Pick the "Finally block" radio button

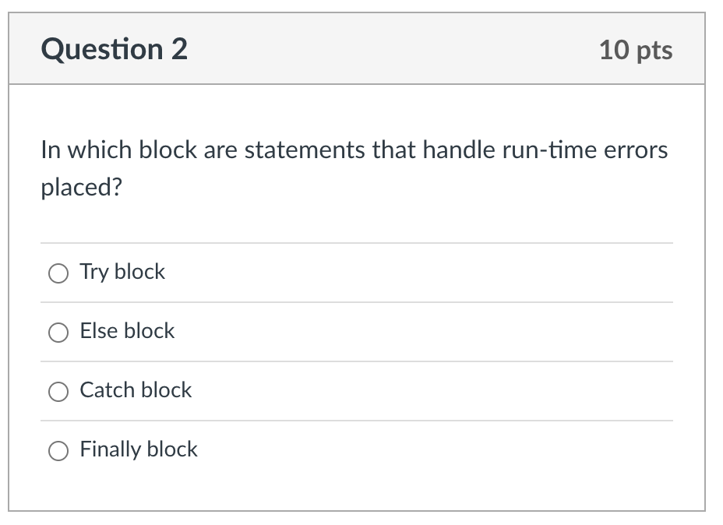point(58,450)
